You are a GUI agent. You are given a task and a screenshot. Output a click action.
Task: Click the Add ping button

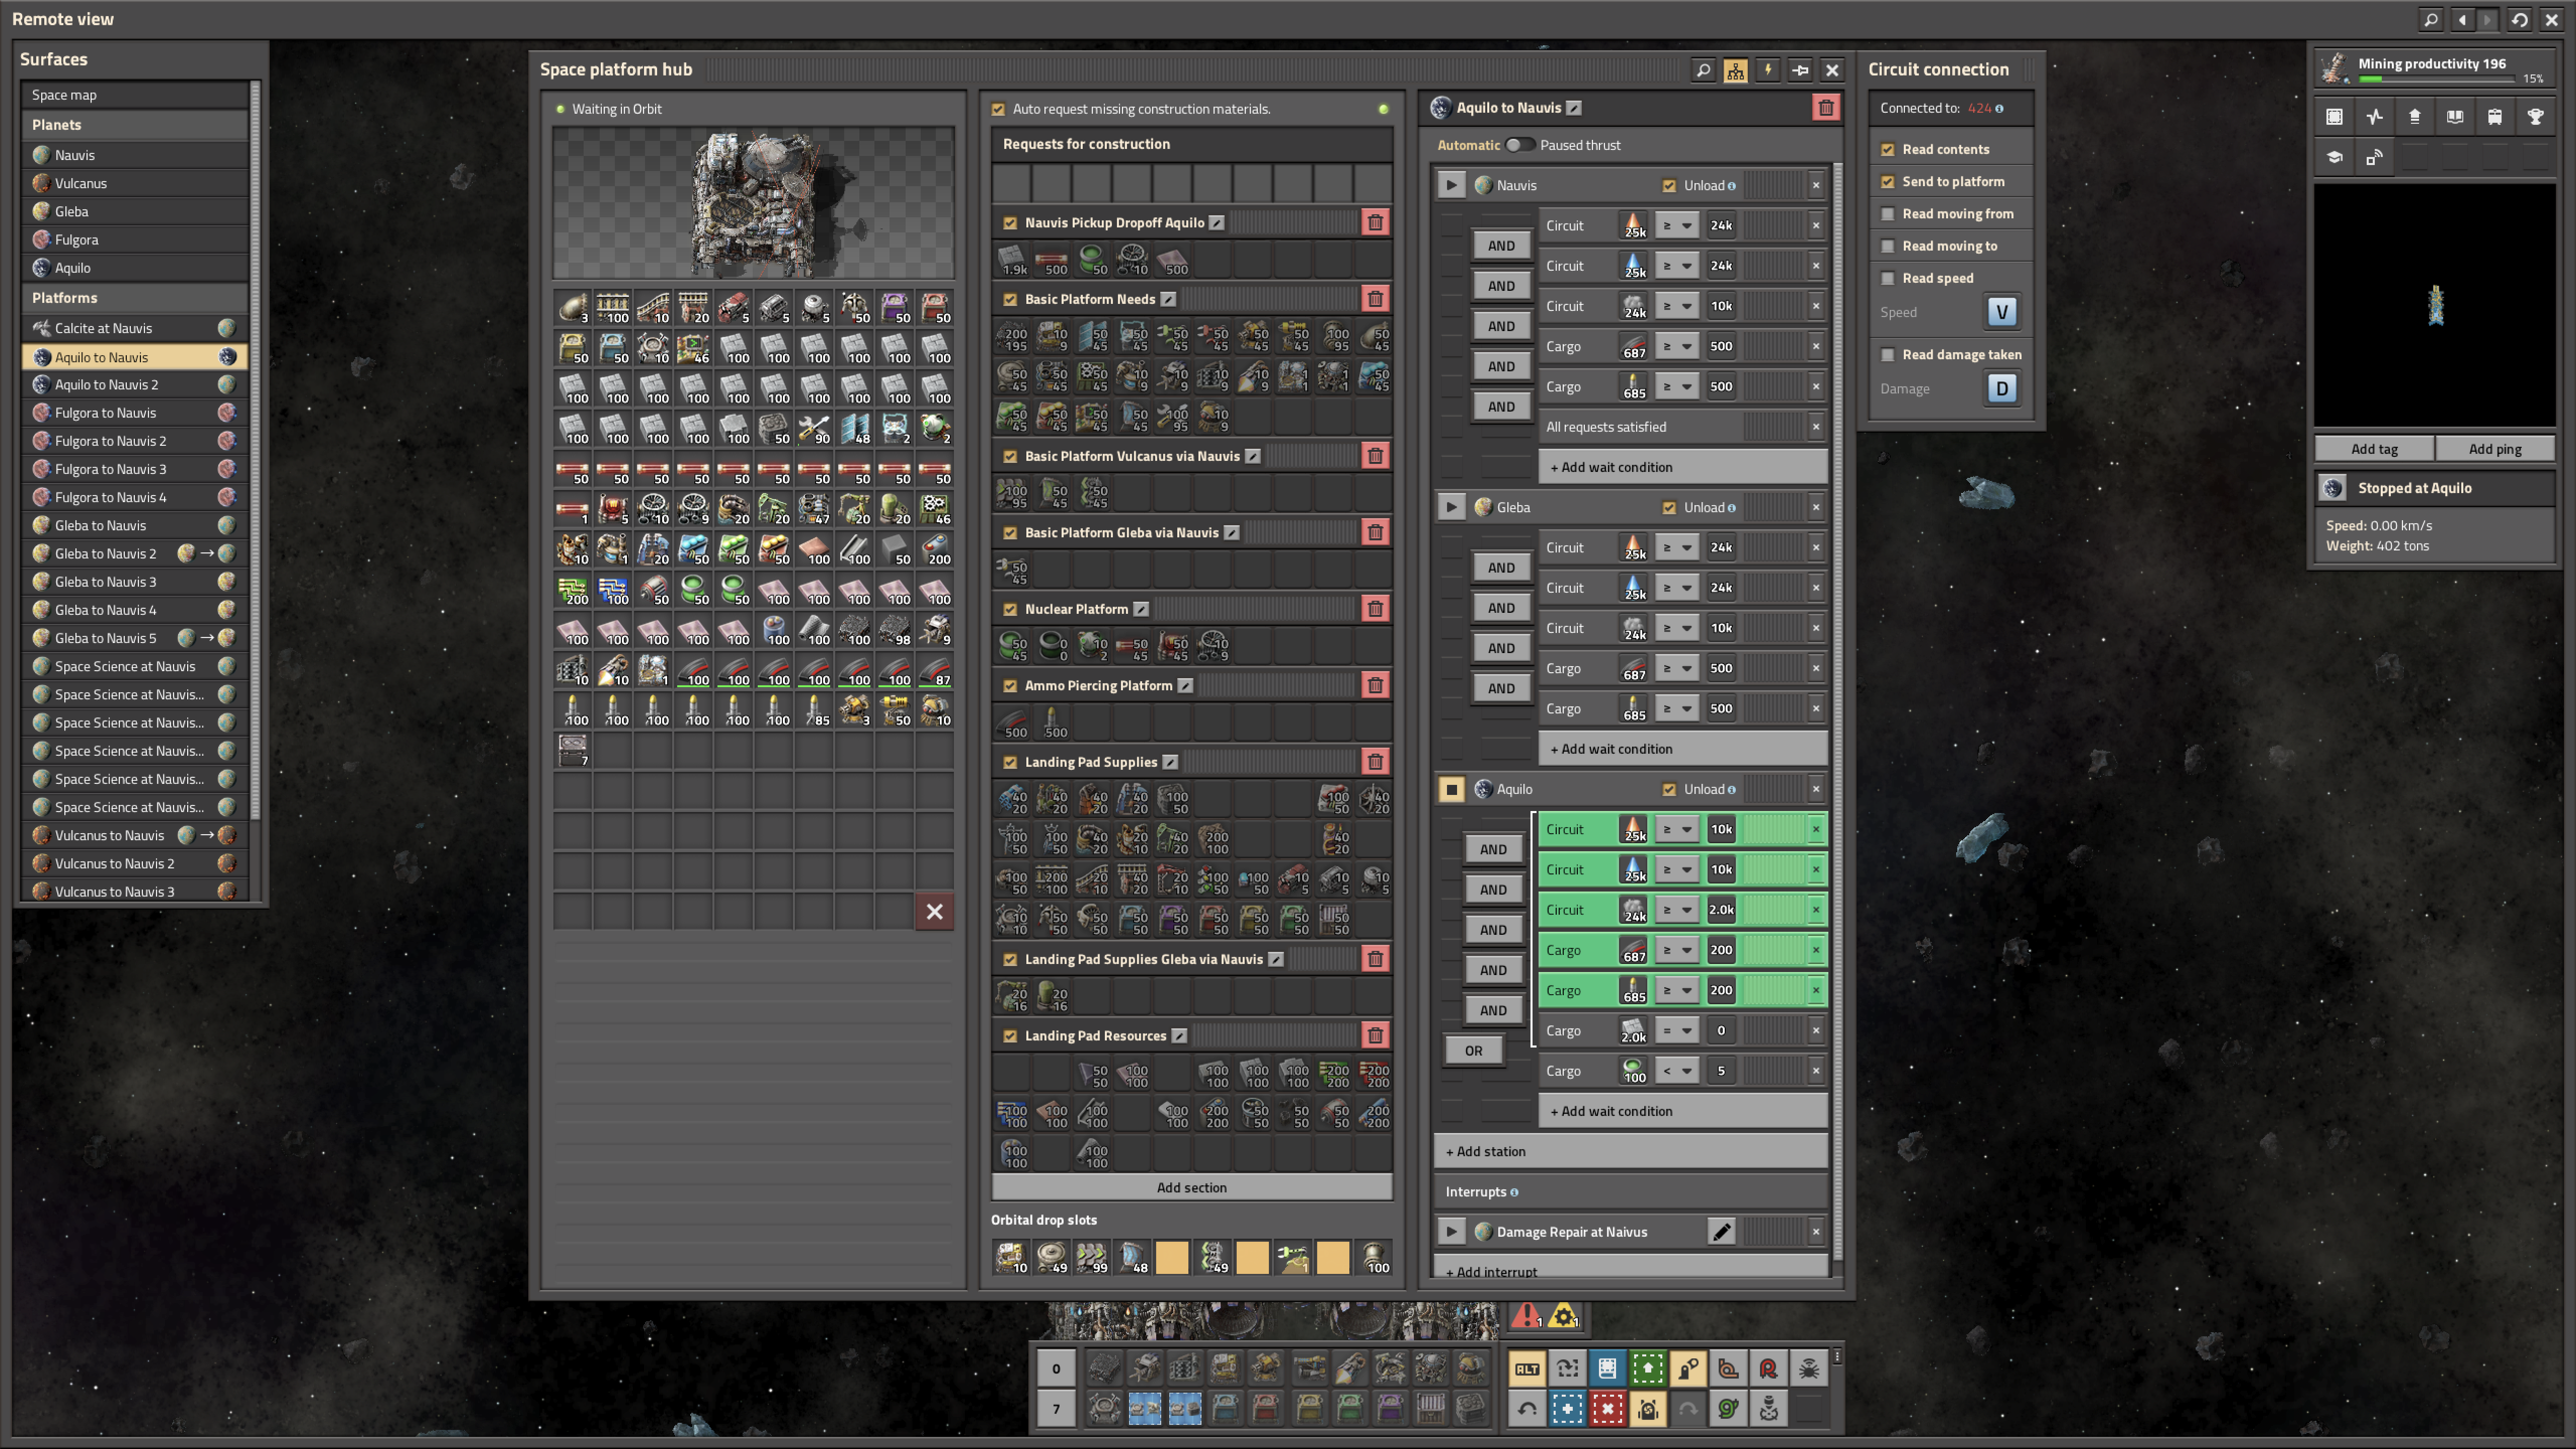[2495, 449]
